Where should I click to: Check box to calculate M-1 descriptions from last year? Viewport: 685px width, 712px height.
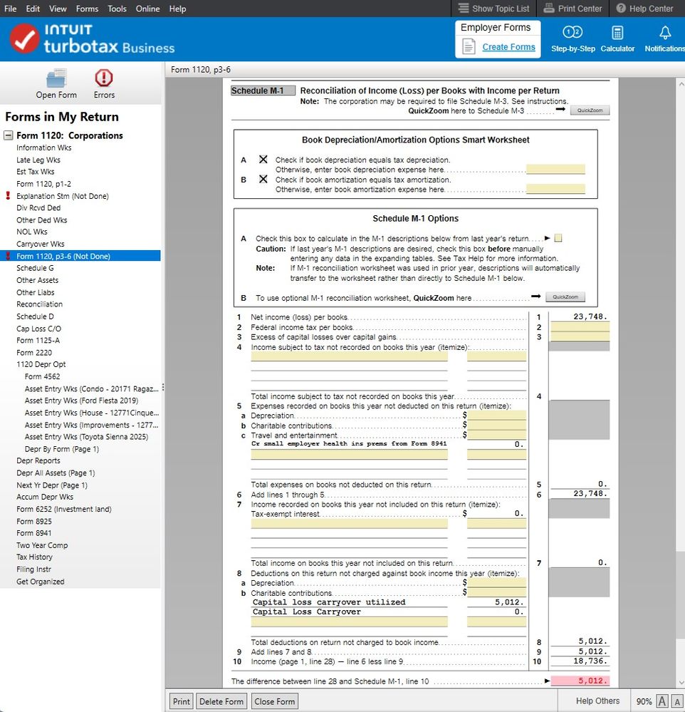tap(558, 238)
